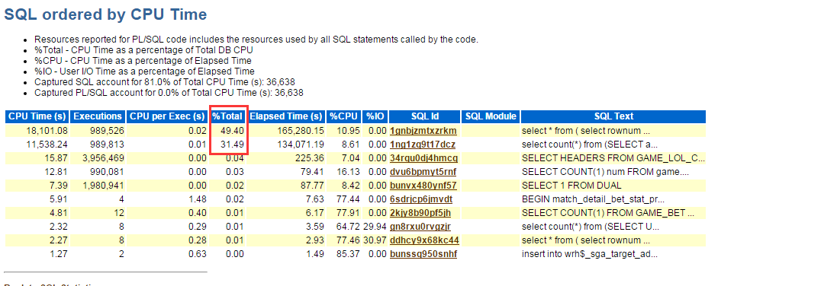Click the 'SQL Id' column header

425,116
